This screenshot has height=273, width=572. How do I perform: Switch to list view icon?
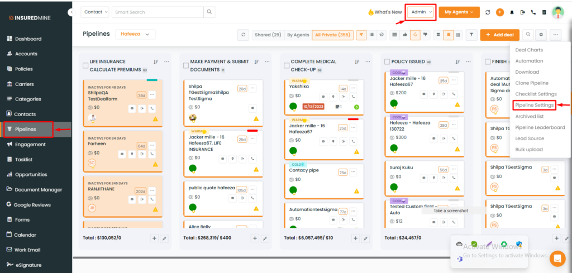tap(371, 35)
